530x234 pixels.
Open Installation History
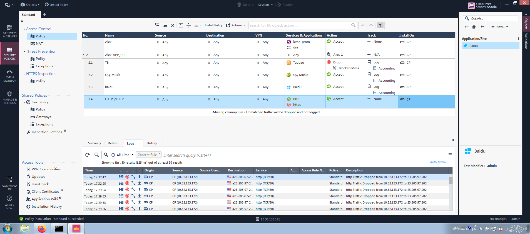tap(46, 207)
